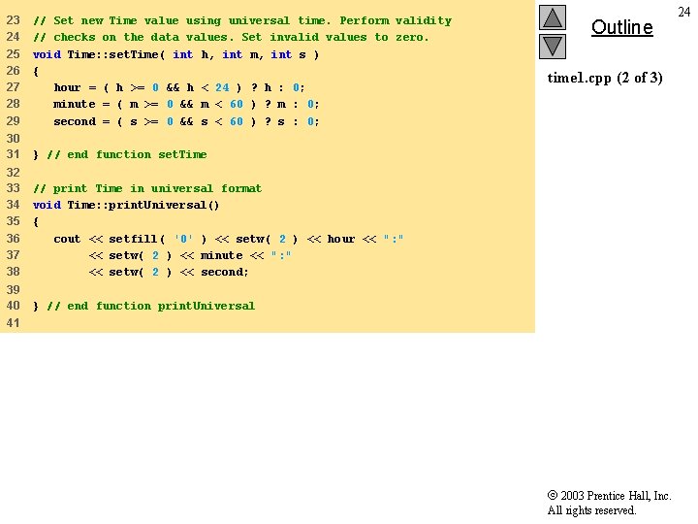Click '} // end function setTime' line
The width and height of the screenshot is (698, 524).
pos(120,154)
